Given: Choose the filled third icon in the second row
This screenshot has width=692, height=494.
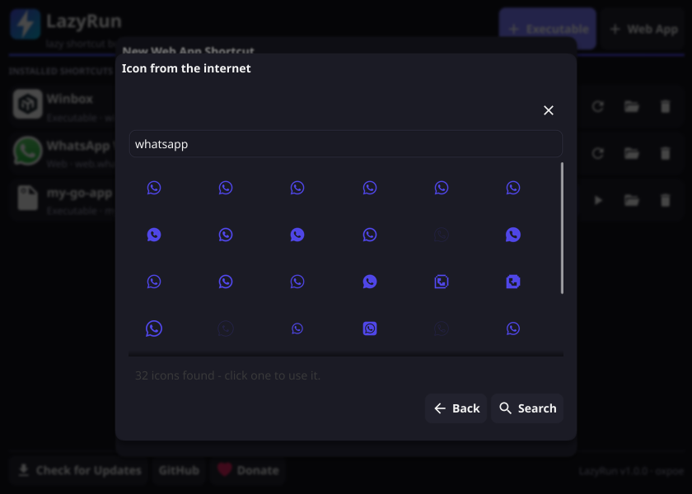Looking at the screenshot, I should (297, 235).
